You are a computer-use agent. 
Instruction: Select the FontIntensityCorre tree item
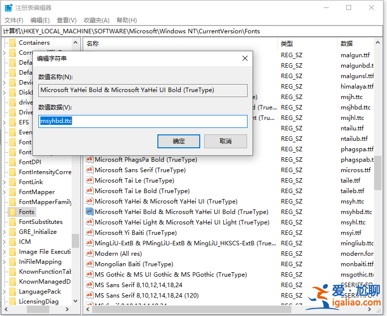(45, 172)
